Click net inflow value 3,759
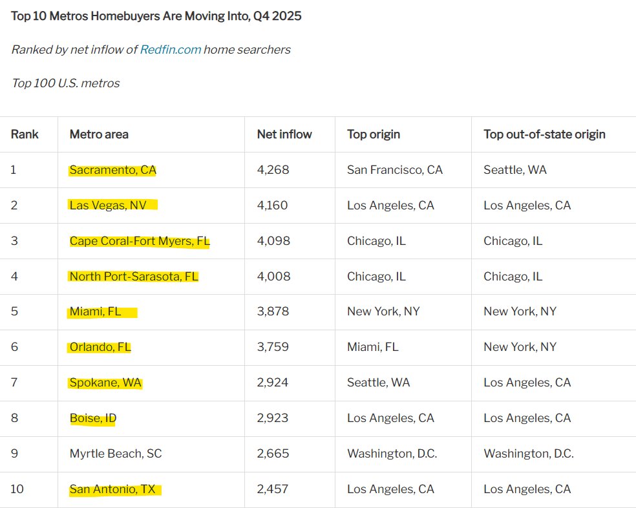Image resolution: width=636 pixels, height=508 pixels. 273,347
